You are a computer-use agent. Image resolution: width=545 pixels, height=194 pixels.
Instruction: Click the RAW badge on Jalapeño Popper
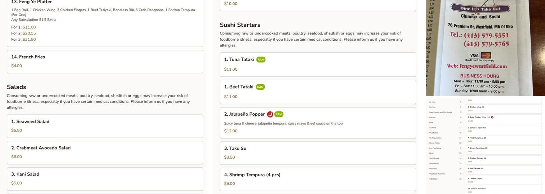pos(279,114)
